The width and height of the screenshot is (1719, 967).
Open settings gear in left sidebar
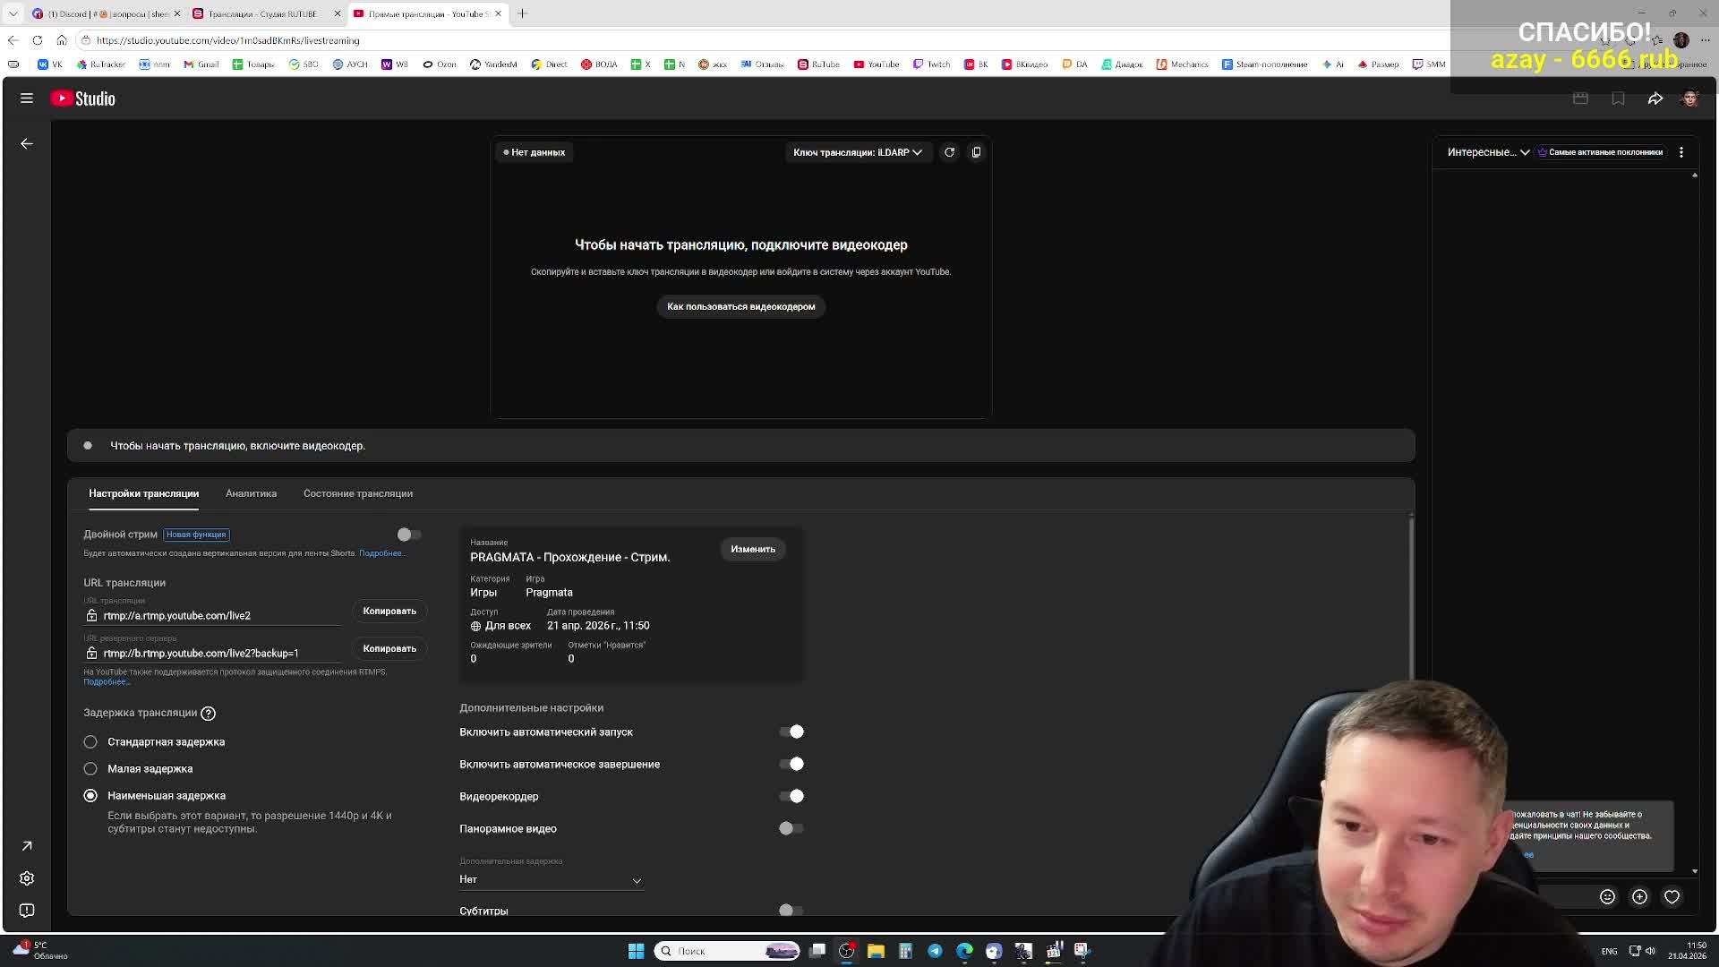click(x=27, y=878)
